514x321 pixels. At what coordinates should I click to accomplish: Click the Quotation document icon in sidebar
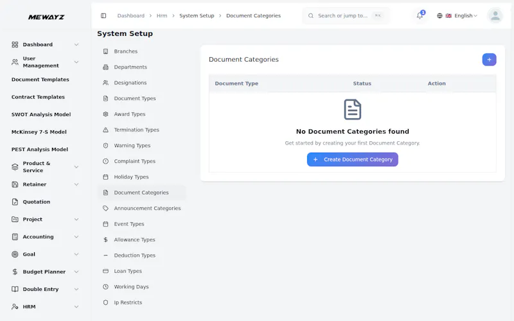point(15,202)
